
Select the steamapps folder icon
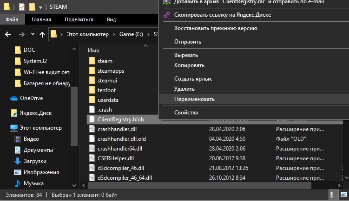[92, 71]
